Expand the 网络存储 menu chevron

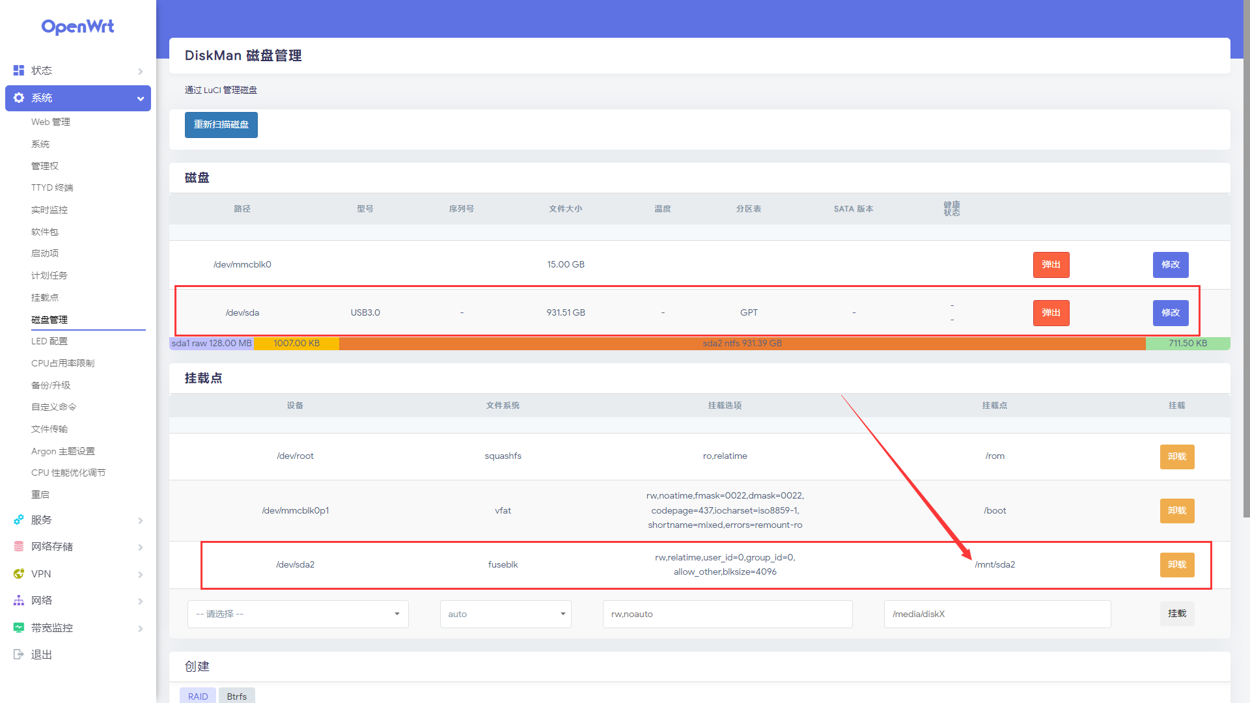pyautogui.click(x=140, y=547)
